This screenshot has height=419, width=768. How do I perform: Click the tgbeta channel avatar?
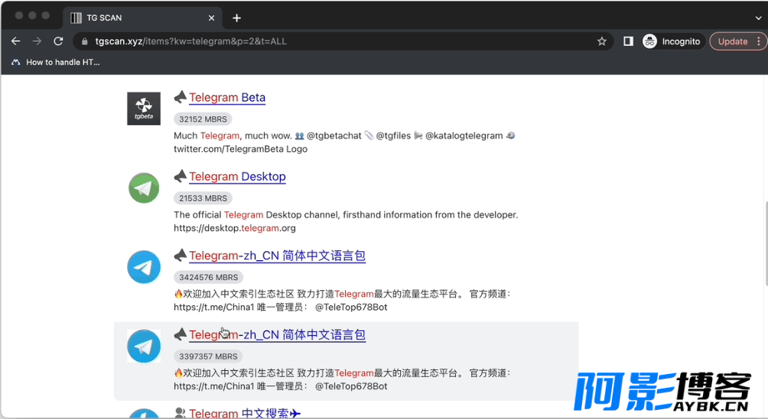click(x=144, y=108)
